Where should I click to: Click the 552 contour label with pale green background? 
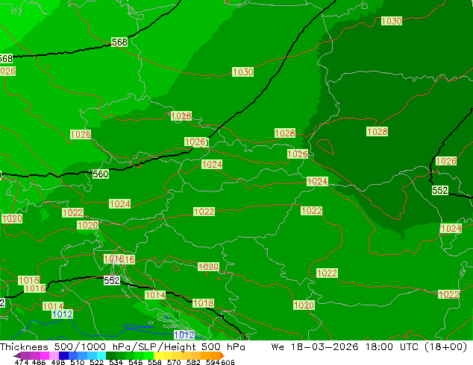coord(440,191)
